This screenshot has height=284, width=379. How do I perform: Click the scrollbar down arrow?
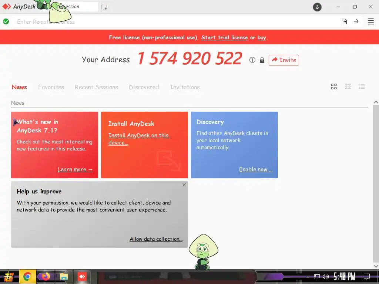pos(376,266)
